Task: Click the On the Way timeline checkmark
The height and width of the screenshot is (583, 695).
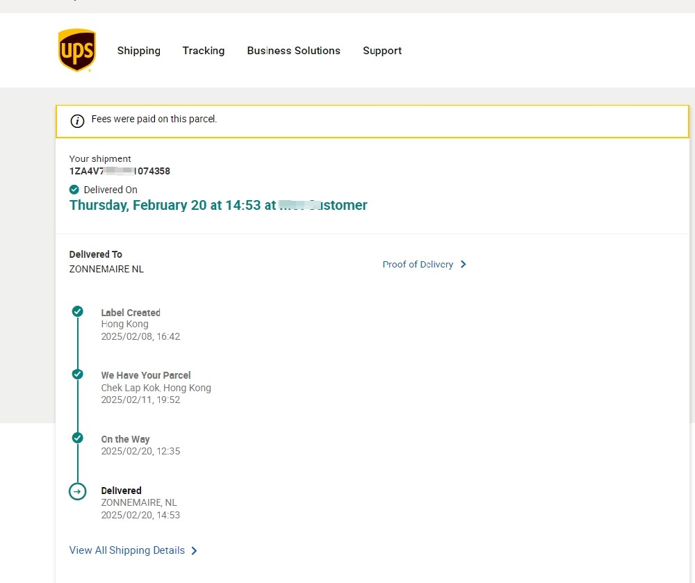Action: [x=78, y=438]
